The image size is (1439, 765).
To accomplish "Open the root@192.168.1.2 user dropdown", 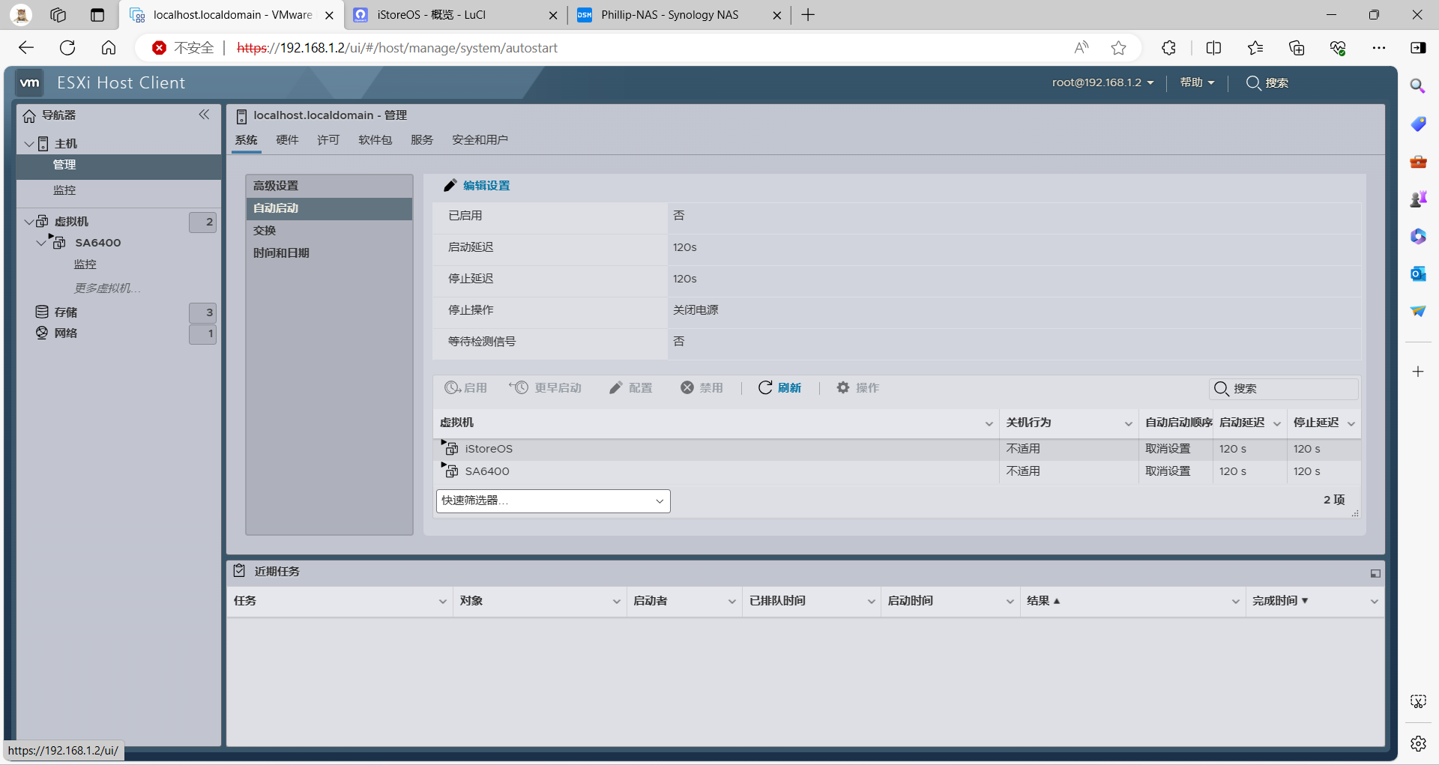I will pos(1102,82).
